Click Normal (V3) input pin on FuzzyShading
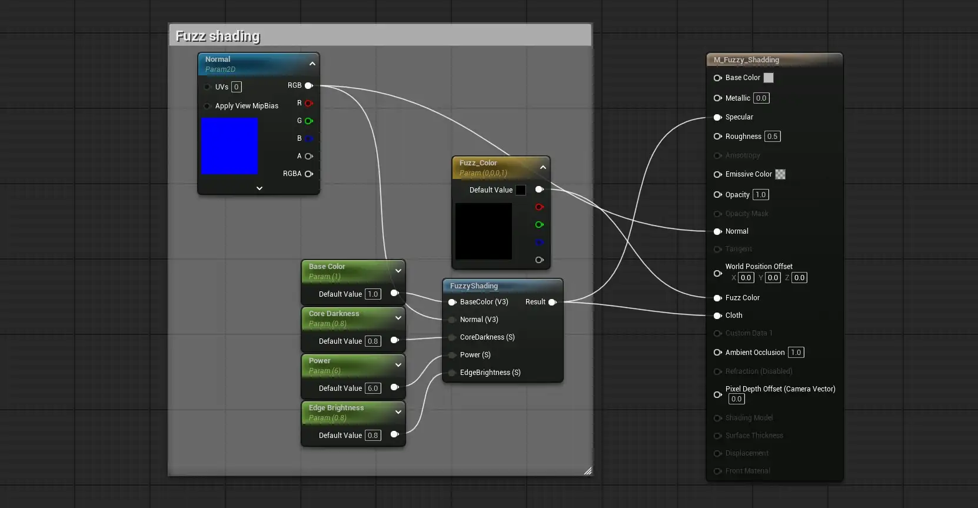The height and width of the screenshot is (508, 978). pyautogui.click(x=452, y=320)
